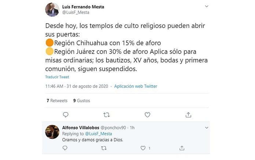The image size is (255, 160).
Task: Like Luis Fernando Mesta's tweet
Action: point(147,115)
